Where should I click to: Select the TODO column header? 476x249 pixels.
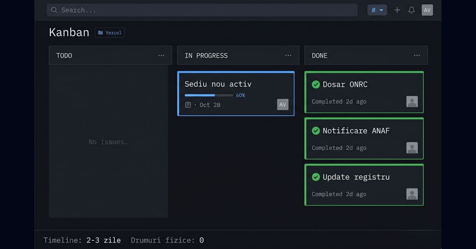[110, 55]
